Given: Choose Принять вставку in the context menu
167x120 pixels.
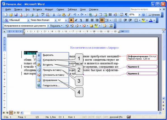Looking at the screenshot, I should coord(53,70).
